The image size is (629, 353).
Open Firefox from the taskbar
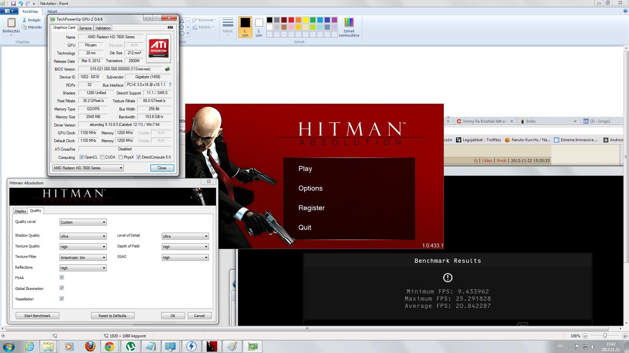coord(90,346)
